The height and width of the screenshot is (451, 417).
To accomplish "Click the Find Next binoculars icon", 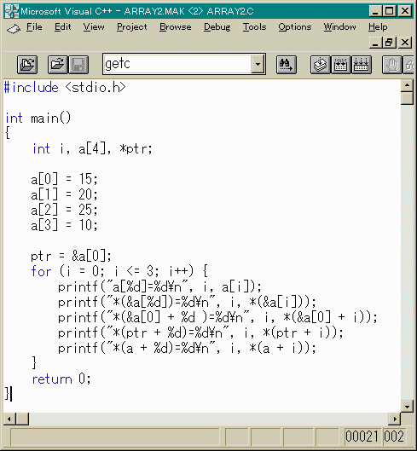I will tap(286, 65).
